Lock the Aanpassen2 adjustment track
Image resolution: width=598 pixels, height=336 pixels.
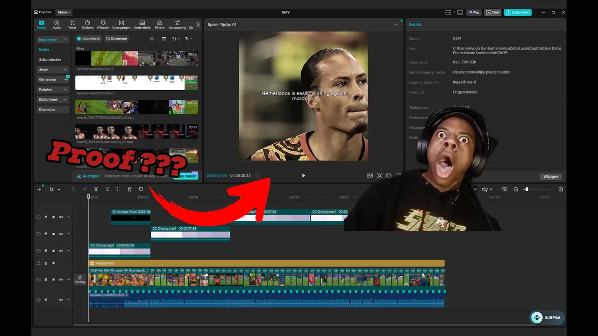click(46, 263)
